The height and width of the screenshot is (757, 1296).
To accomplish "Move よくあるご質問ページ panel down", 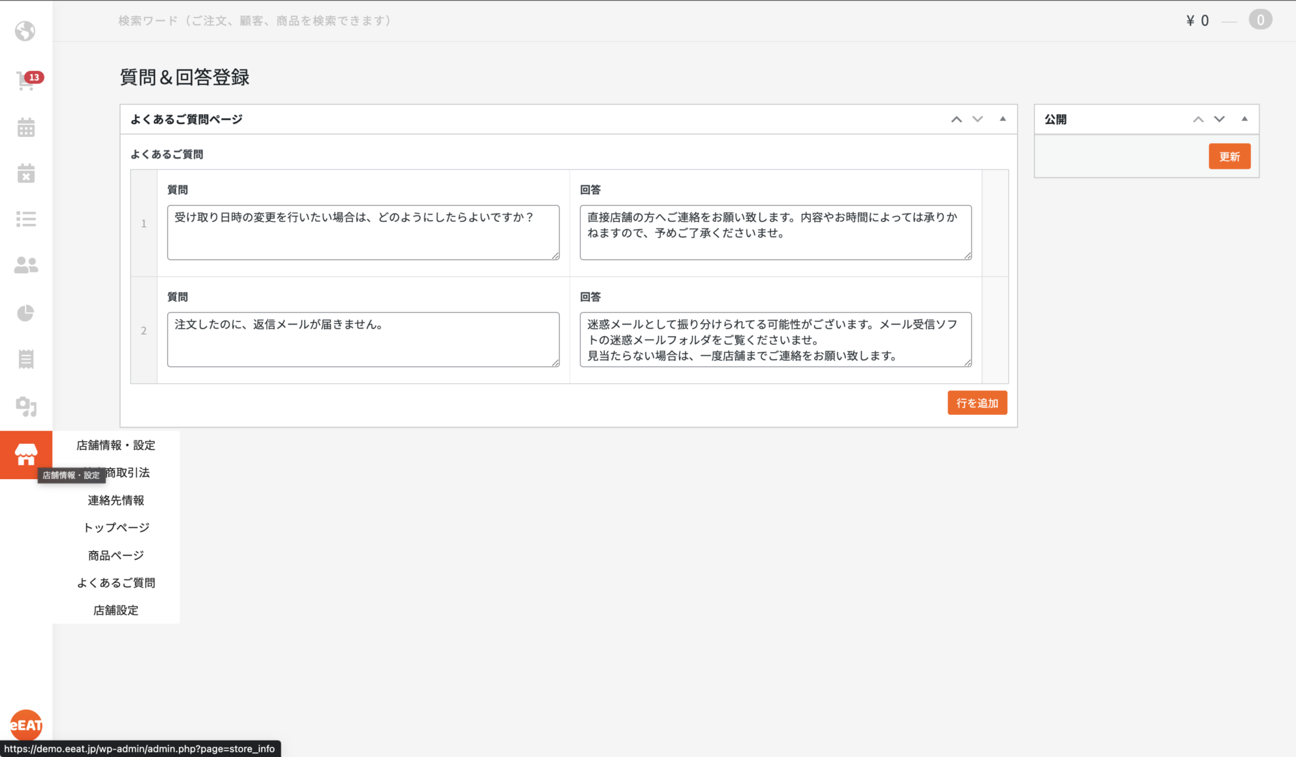I will pyautogui.click(x=977, y=119).
